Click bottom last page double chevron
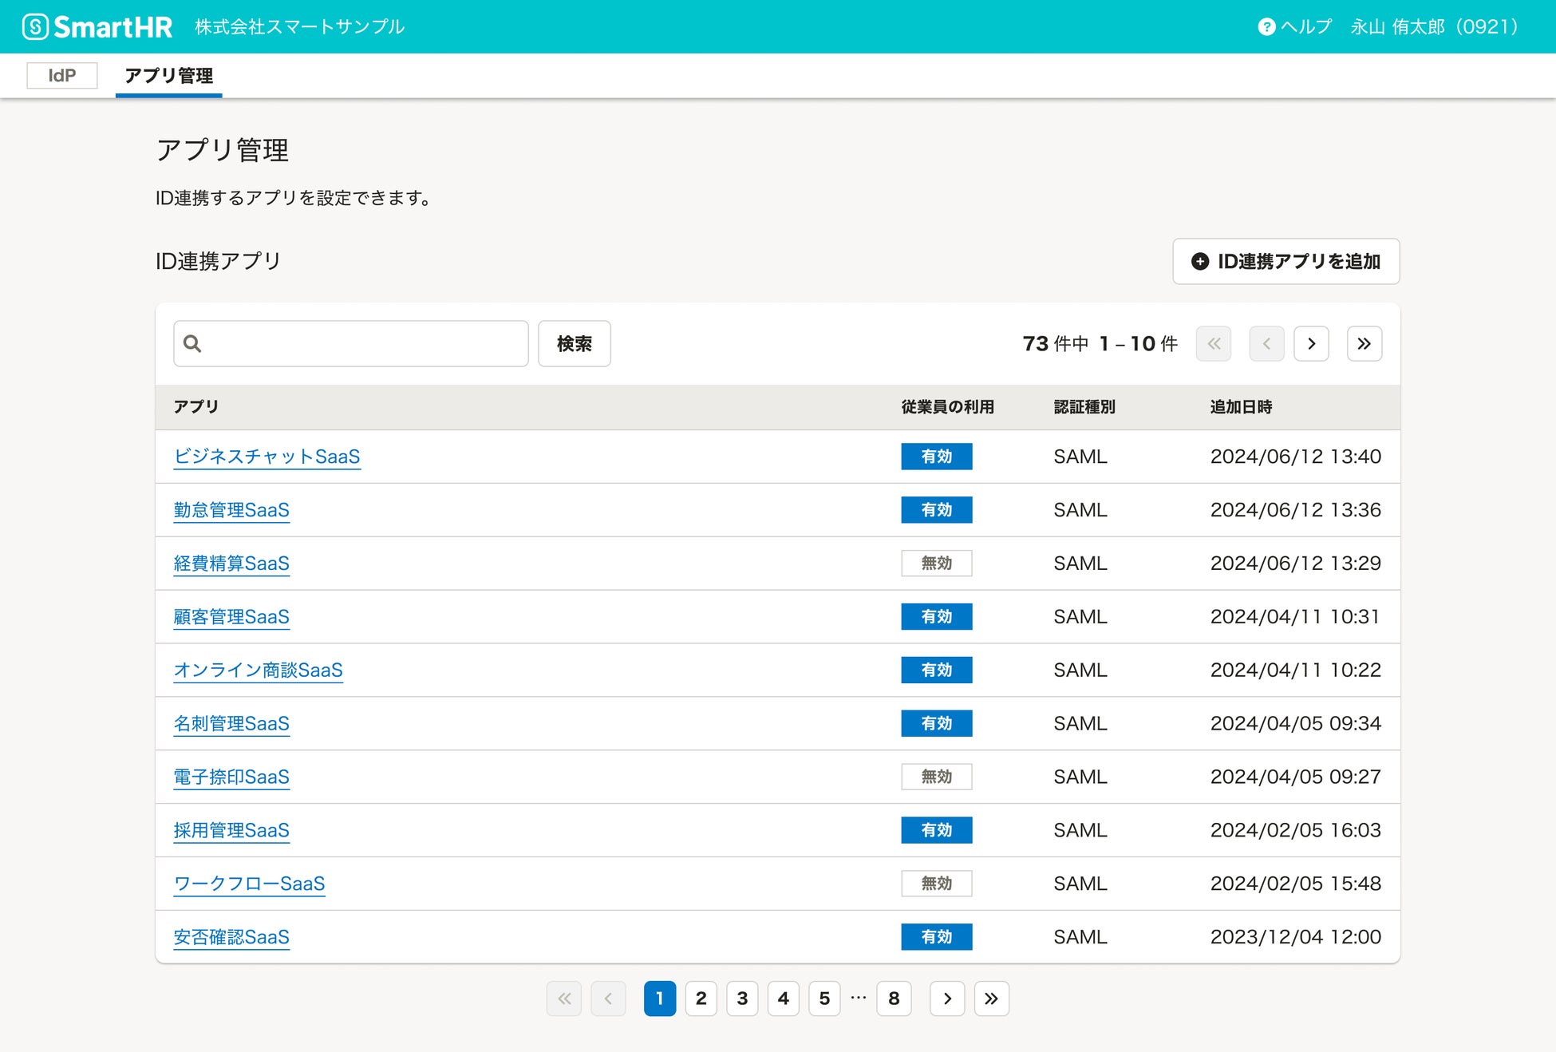The image size is (1556, 1052). [x=991, y=999]
